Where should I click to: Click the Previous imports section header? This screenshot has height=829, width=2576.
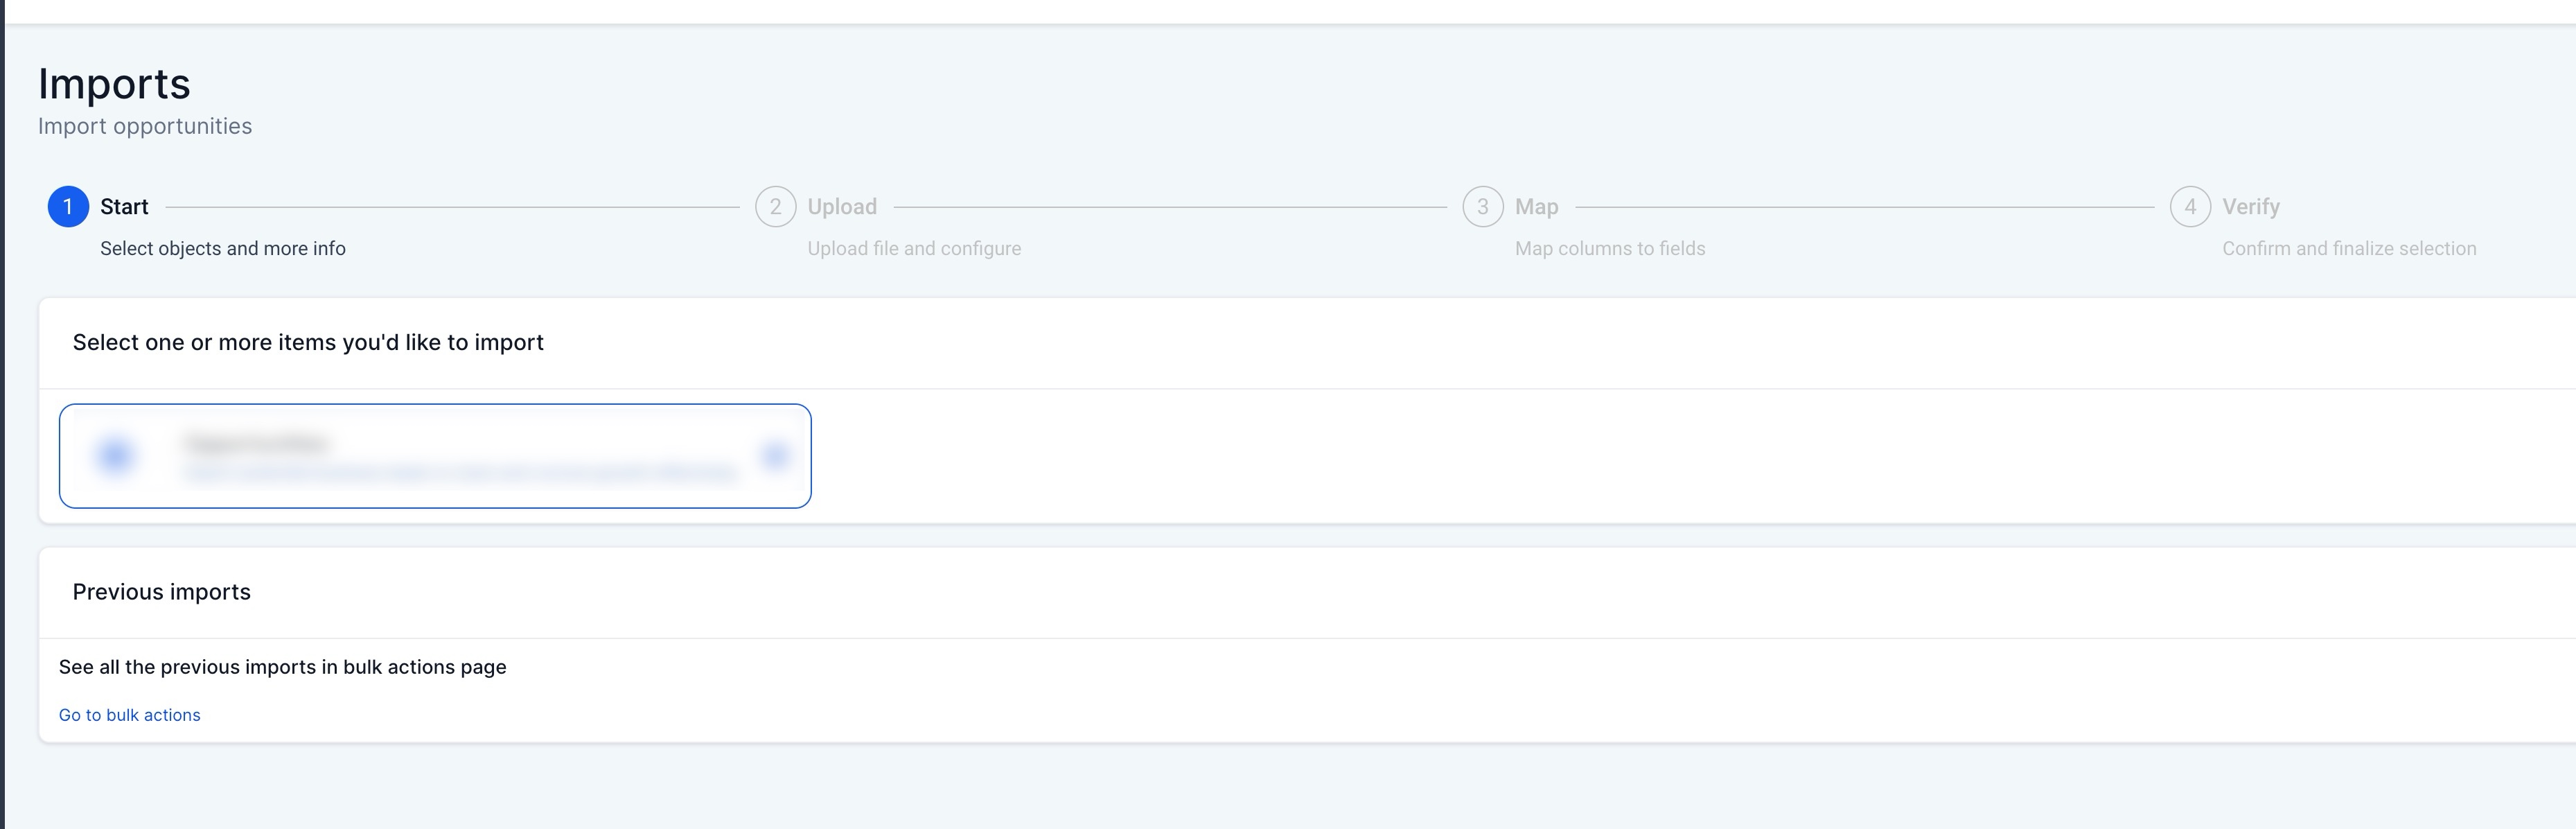point(161,592)
